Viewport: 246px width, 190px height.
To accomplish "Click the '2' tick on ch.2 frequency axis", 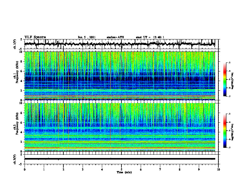I will click(x=22, y=142).
